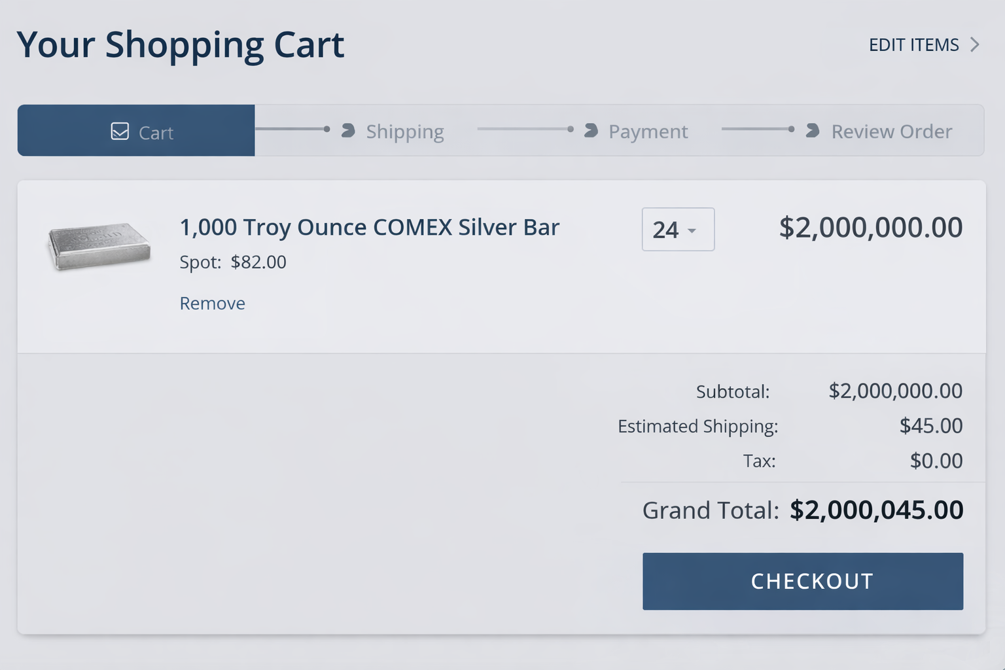This screenshot has width=1005, height=670.
Task: Click the EDIT ITEMS link text
Action: (x=913, y=45)
